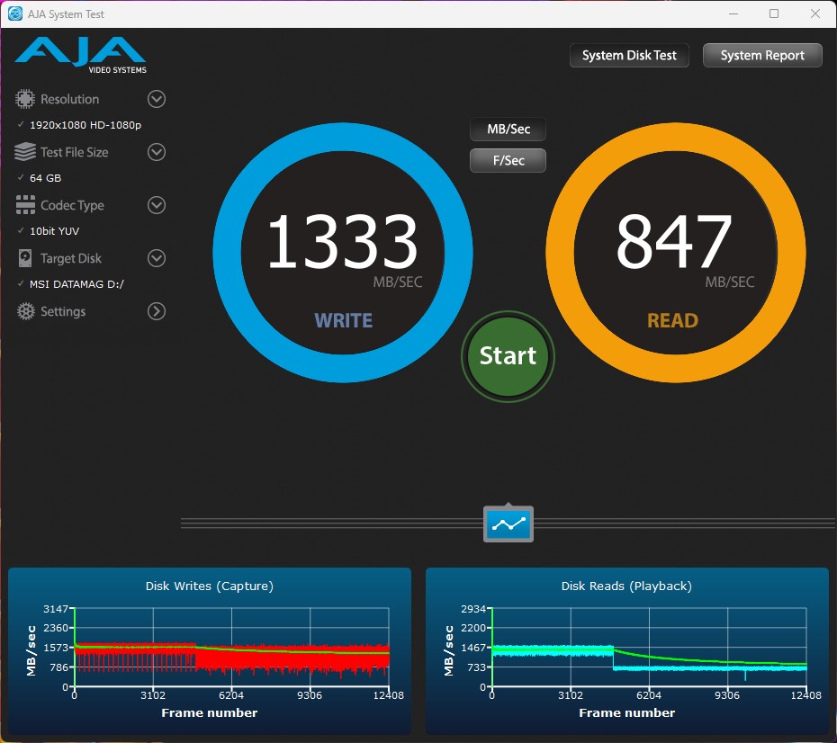Viewport: 837px width, 743px height.
Task: Expand the Codec Type dropdown arrow
Action: (x=157, y=205)
